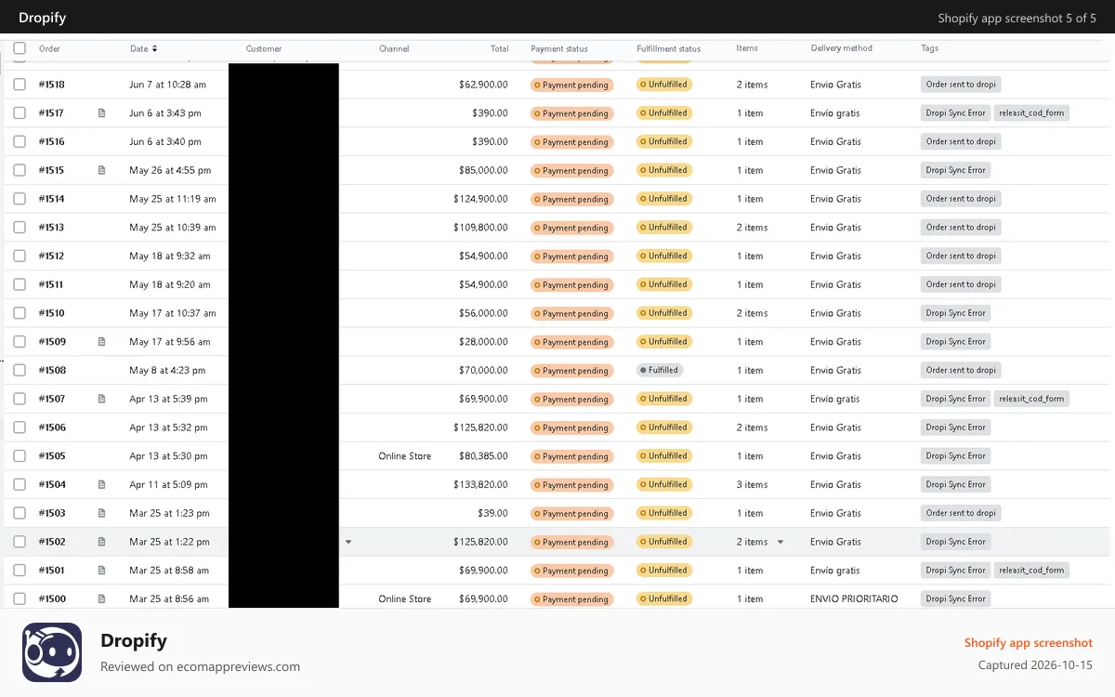Screen dimensions: 1115x697
Task: Open the note icon on order #1501
Action: pos(102,571)
